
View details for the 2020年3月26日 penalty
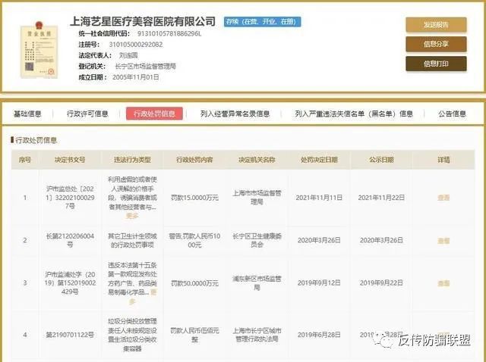pos(443,241)
